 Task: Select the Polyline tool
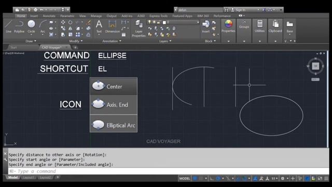(x=19, y=26)
